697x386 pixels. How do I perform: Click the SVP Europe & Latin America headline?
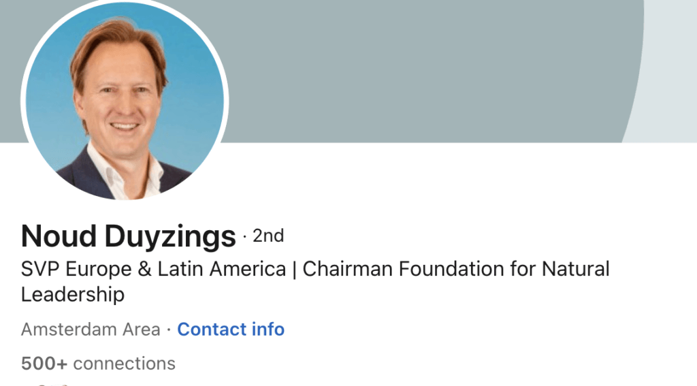tap(153, 269)
